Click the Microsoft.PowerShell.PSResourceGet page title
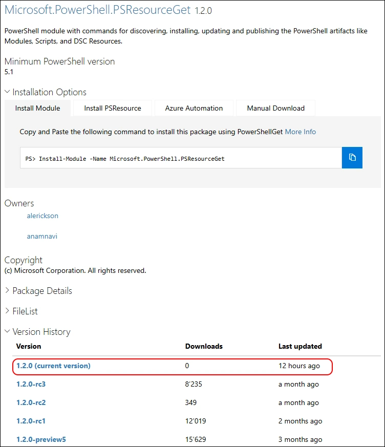 coord(97,10)
